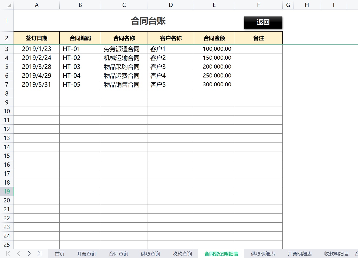Switch to the 收款查询 sheet

coord(182,254)
